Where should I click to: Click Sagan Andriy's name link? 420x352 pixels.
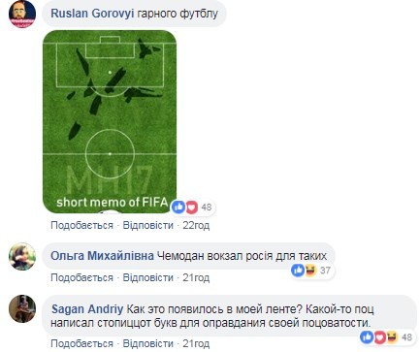[87, 309]
